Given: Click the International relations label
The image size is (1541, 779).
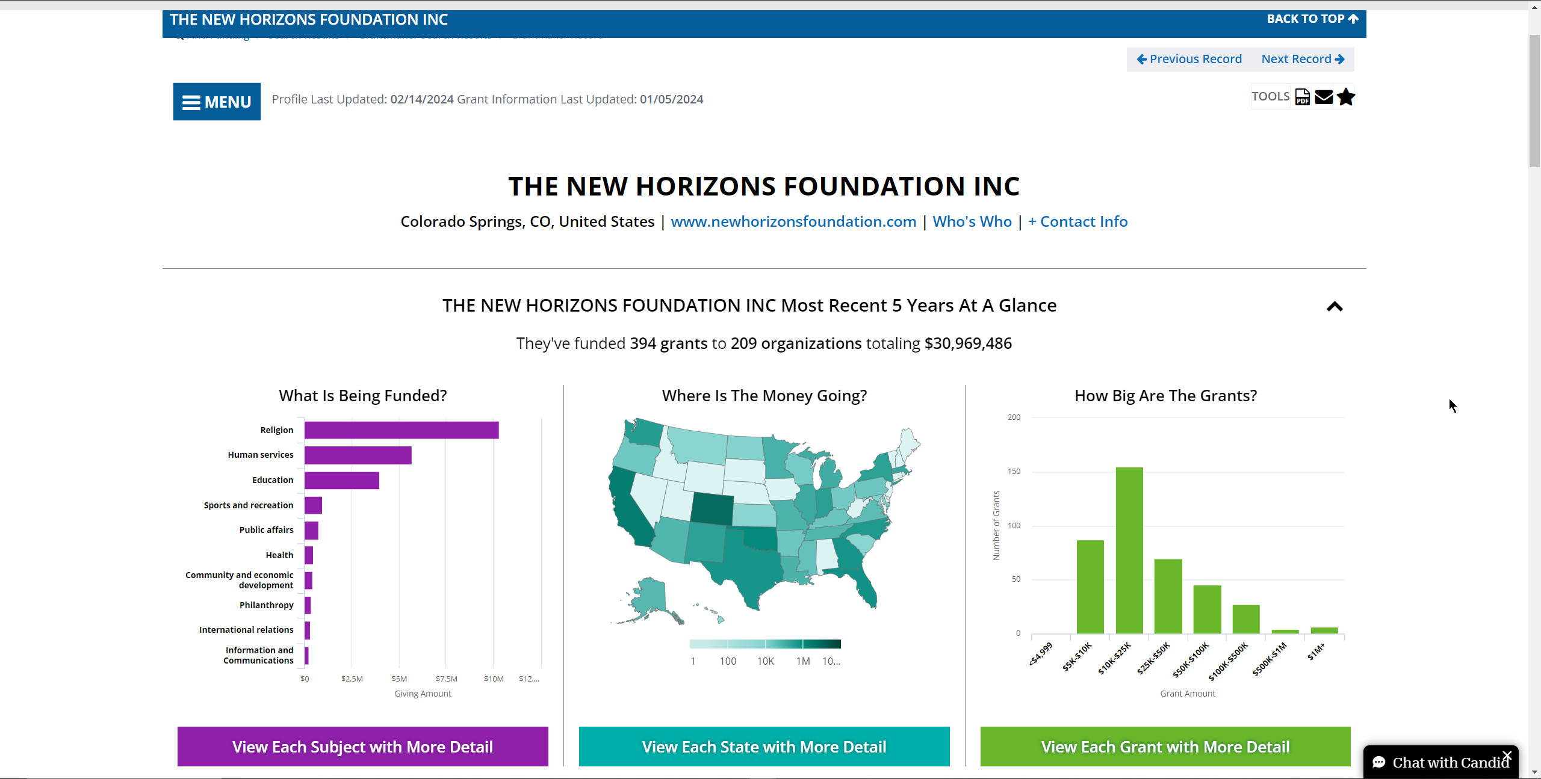Looking at the screenshot, I should (246, 630).
